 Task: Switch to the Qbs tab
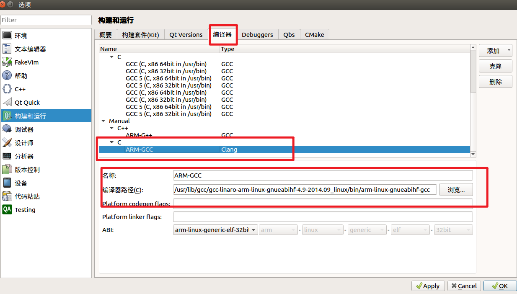tap(289, 35)
